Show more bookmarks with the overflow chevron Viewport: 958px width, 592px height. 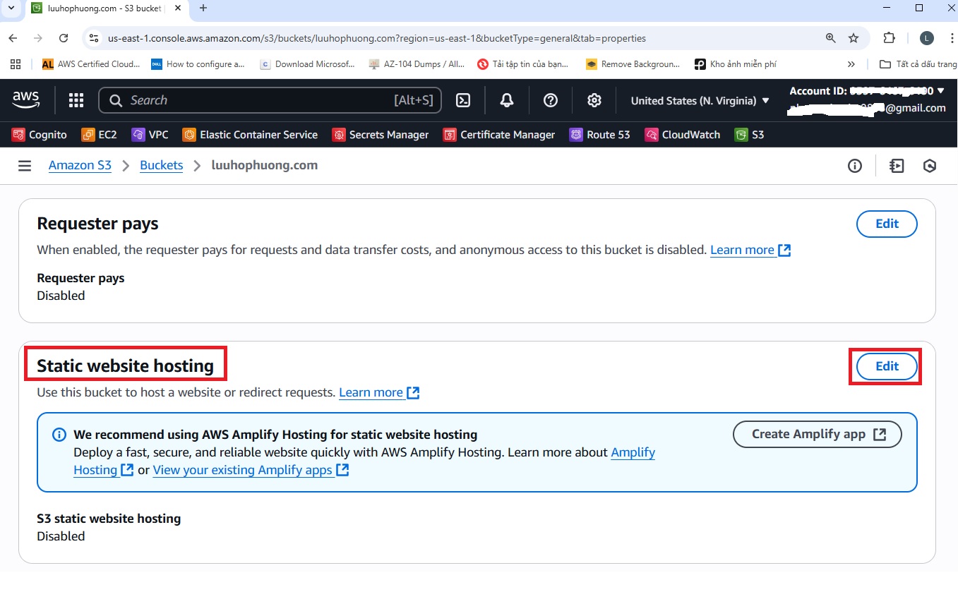point(851,64)
